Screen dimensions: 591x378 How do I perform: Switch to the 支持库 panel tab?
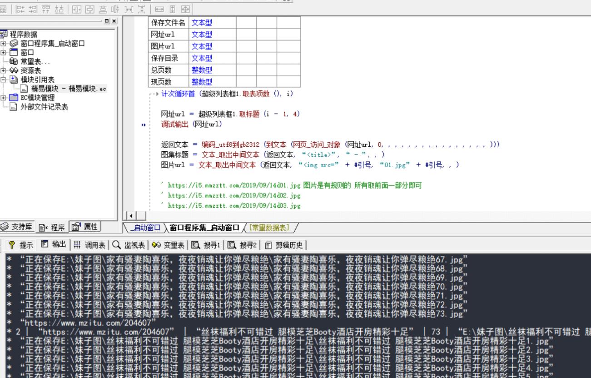17,226
